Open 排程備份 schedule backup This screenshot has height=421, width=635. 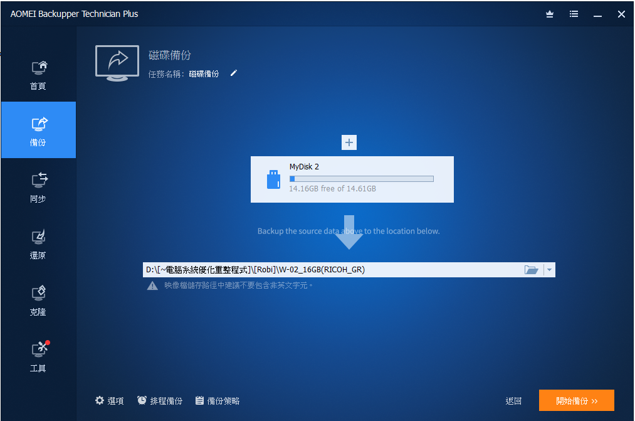[160, 401]
